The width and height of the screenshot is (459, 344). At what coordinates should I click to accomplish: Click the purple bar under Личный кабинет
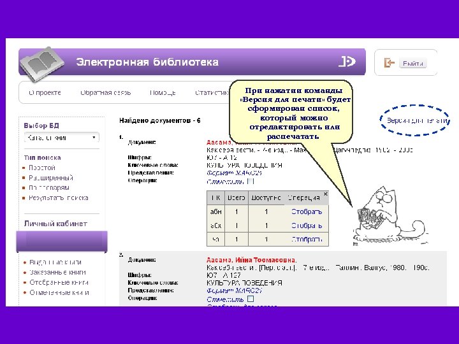pos(62,241)
